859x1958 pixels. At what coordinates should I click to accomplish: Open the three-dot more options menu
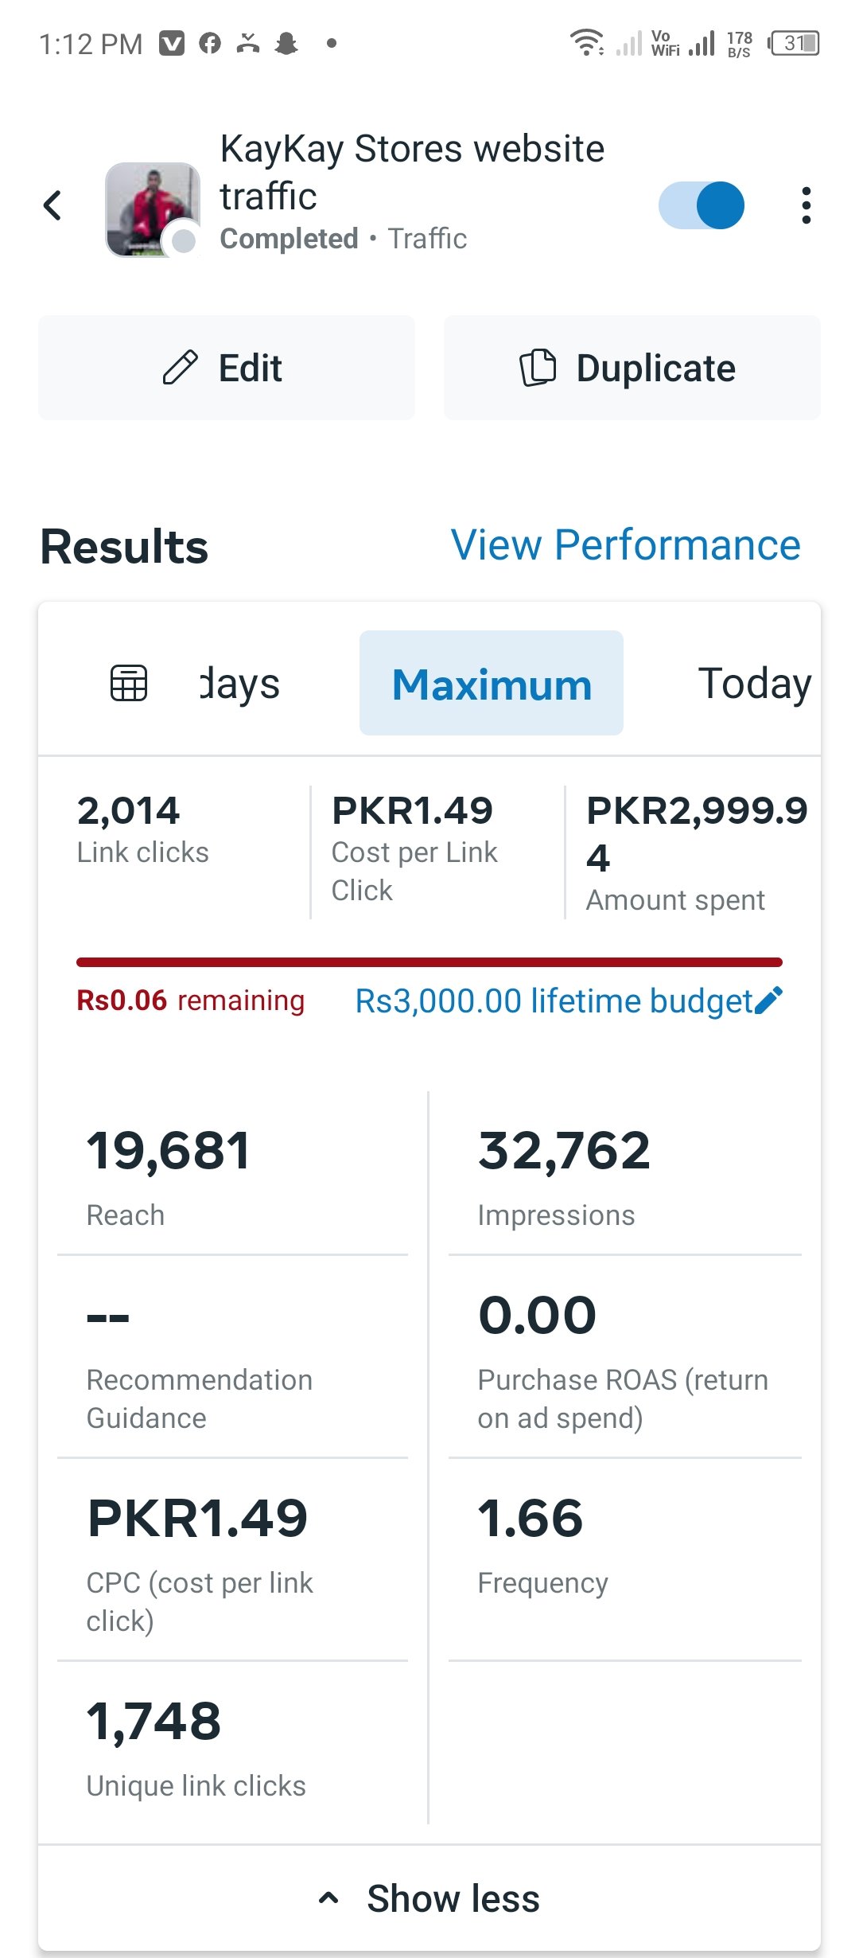806,205
